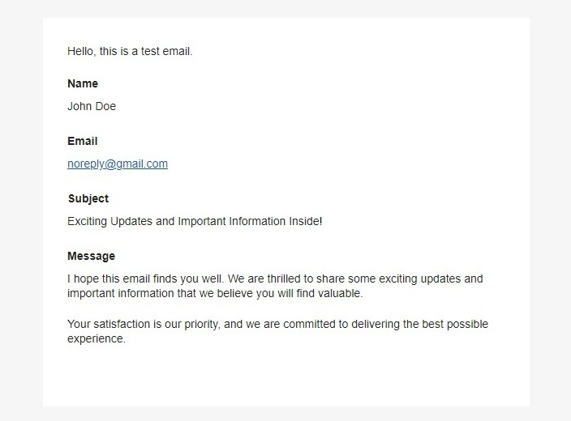The image size is (571, 421).
Task: Click the paragraph starting 'I hope this email'
Action: [x=275, y=286]
